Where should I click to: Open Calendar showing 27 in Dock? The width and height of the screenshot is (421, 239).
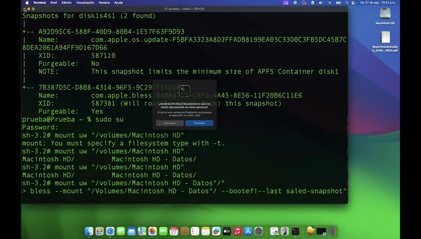173,231
